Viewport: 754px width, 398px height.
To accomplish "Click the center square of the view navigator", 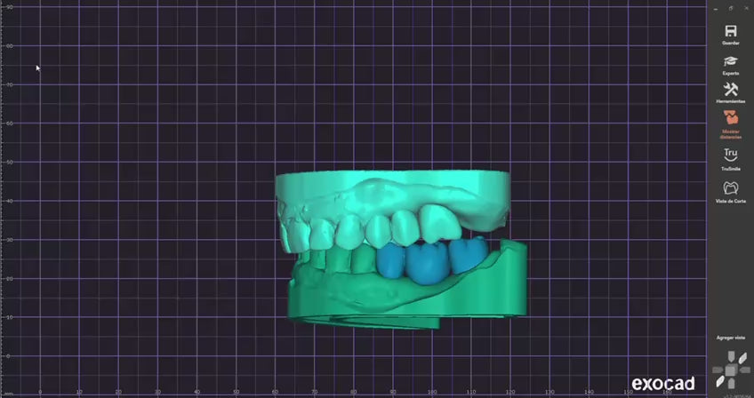I will (x=730, y=370).
